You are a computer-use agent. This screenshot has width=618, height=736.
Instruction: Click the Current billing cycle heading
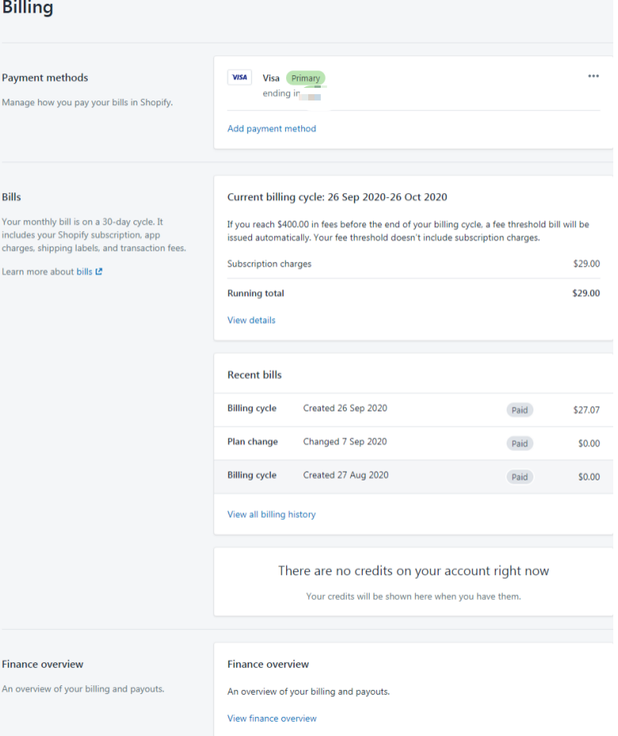337,197
